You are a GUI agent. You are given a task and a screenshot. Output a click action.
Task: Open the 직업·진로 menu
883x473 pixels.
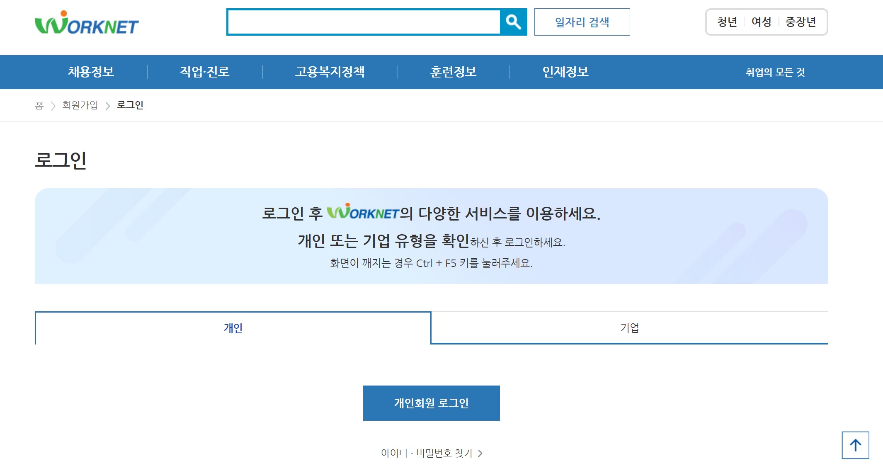point(204,72)
